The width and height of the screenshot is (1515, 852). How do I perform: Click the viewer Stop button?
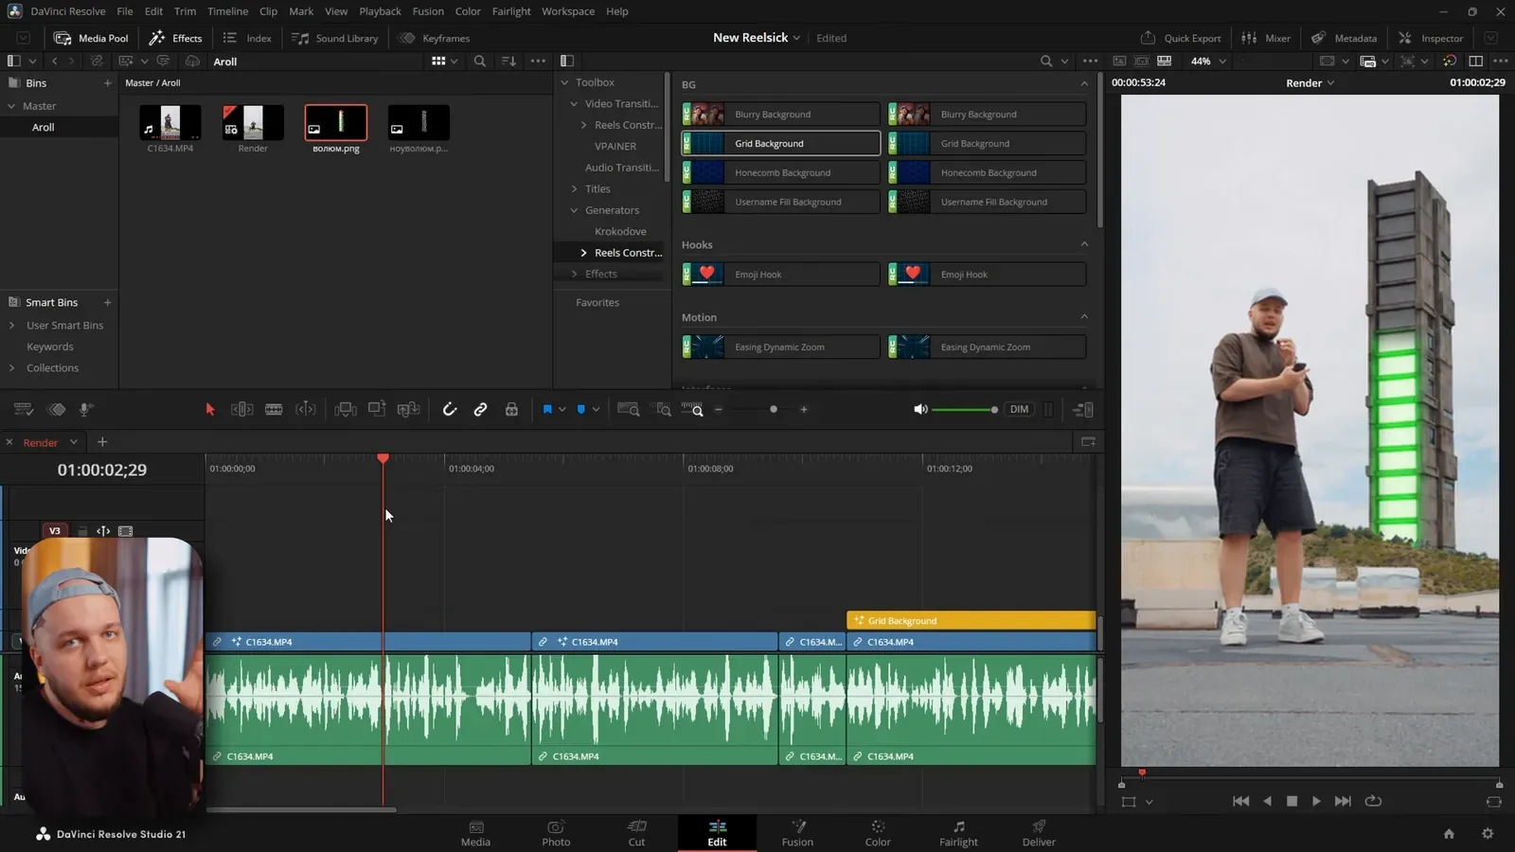coord(1292,801)
